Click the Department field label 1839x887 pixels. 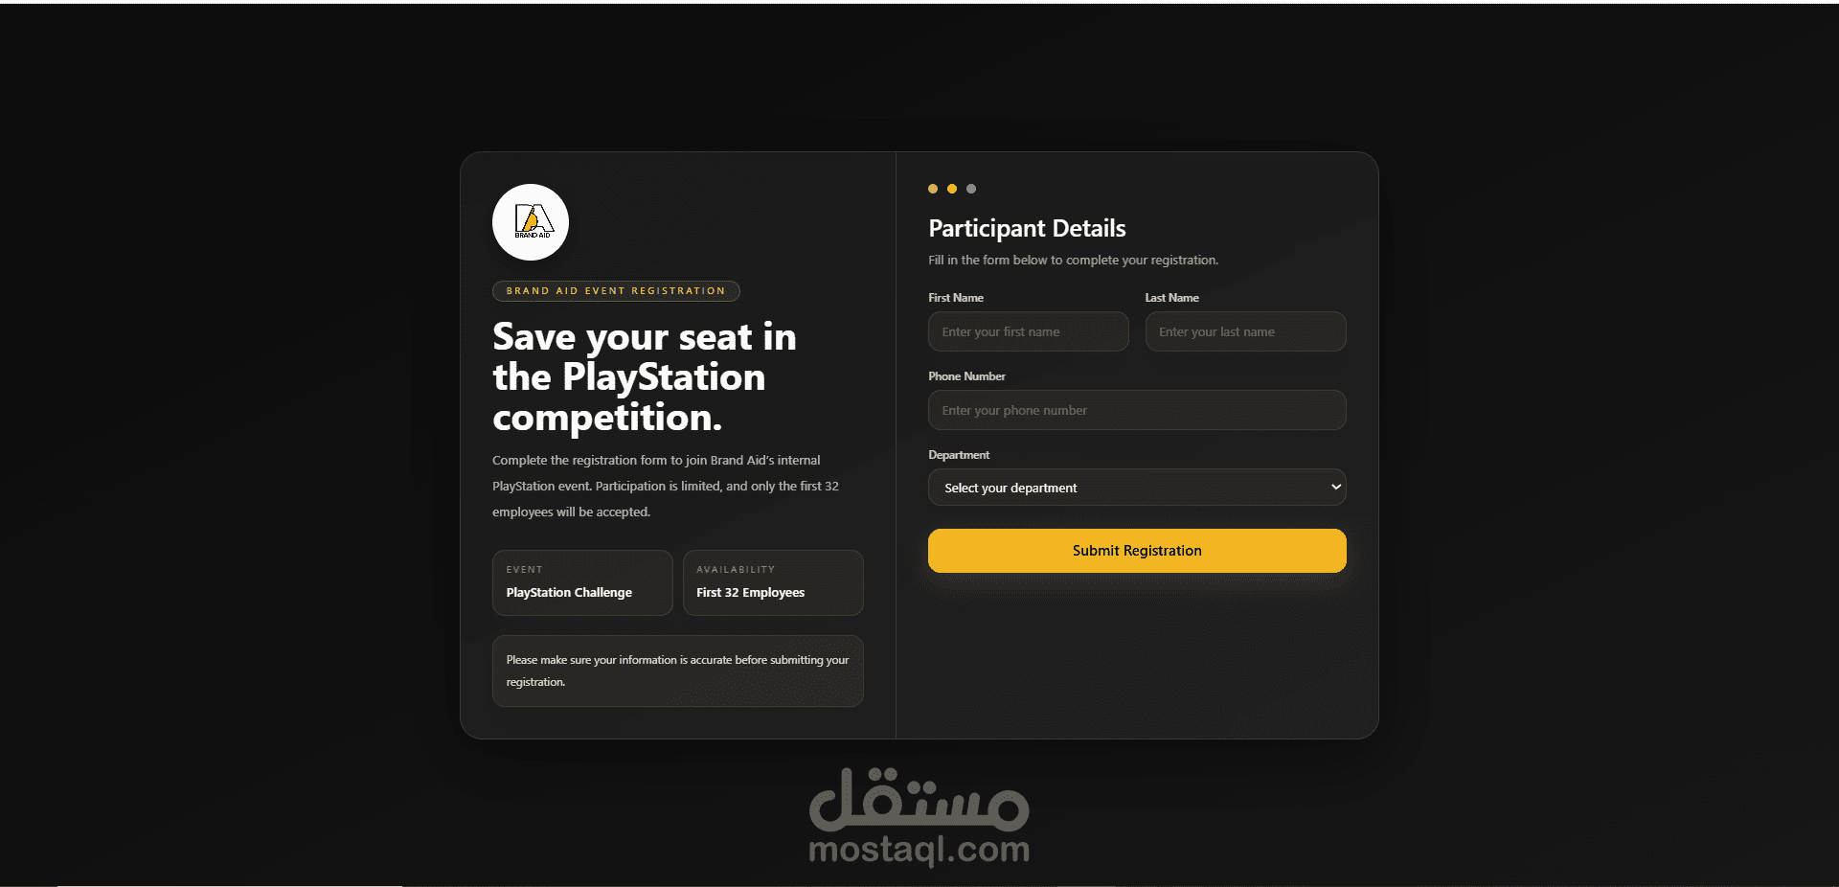(x=959, y=455)
